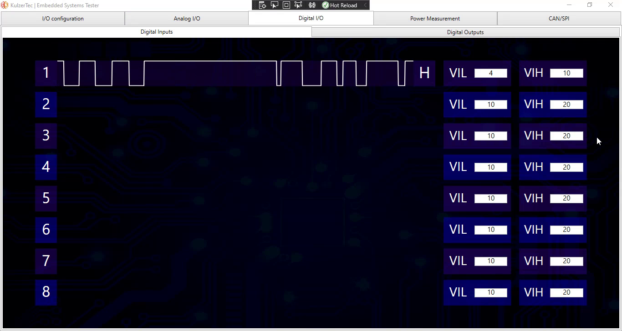The width and height of the screenshot is (622, 331).
Task: Open the Analog I/O tab
Action: (187, 19)
